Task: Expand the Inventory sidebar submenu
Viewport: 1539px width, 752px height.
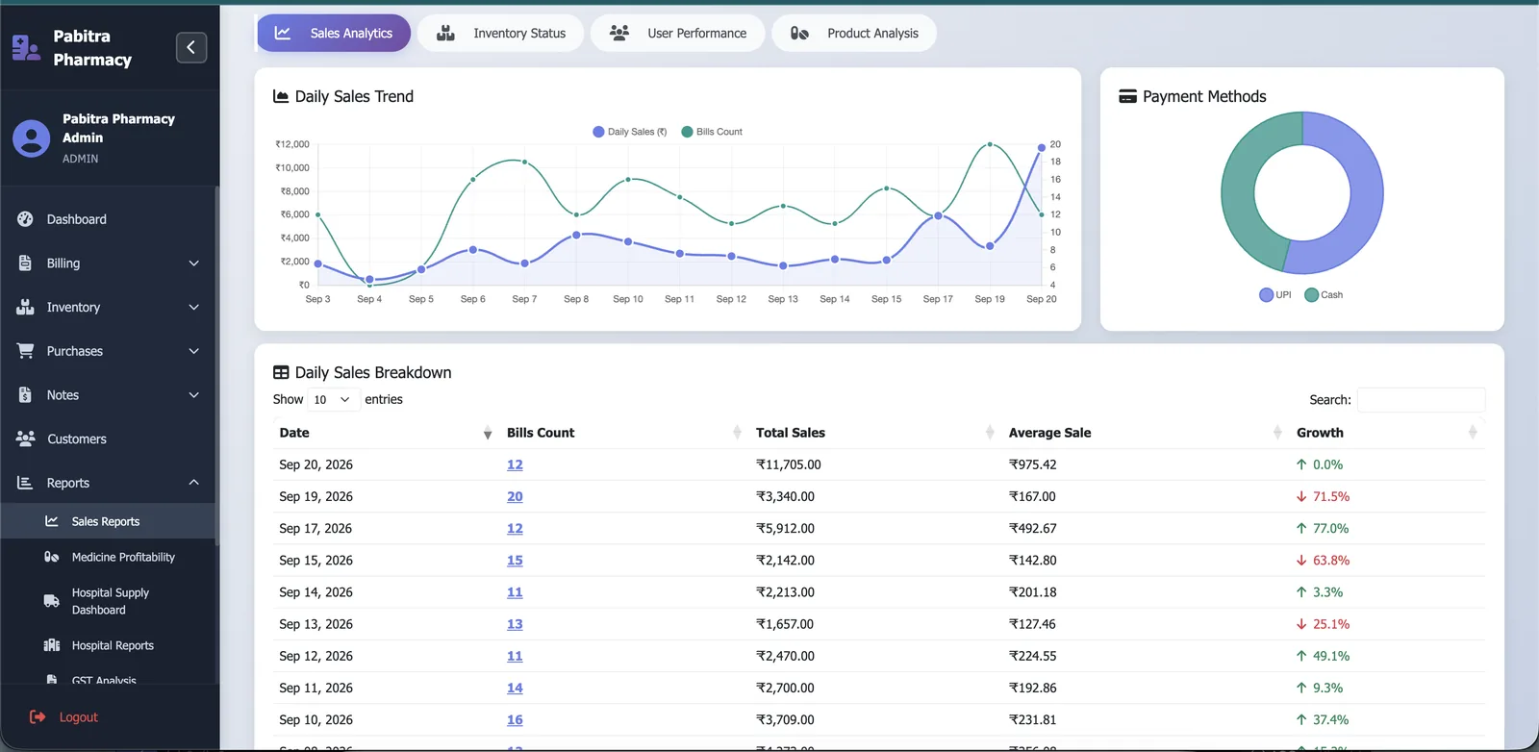Action: click(x=194, y=308)
